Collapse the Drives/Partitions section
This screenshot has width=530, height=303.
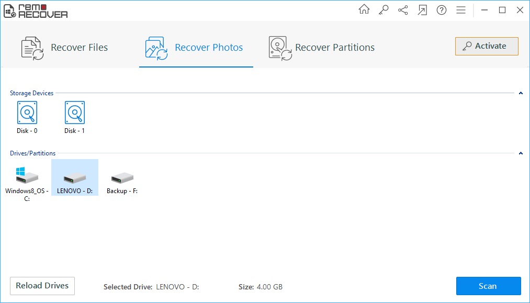521,153
